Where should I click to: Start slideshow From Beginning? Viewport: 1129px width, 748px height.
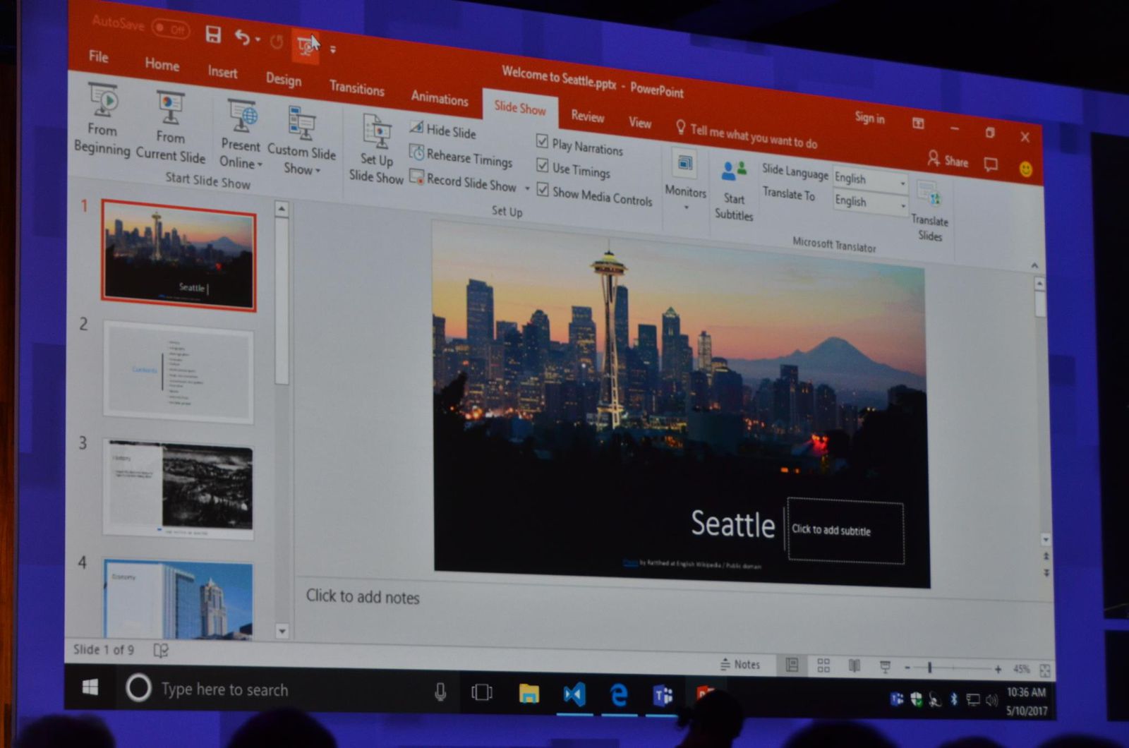102,120
